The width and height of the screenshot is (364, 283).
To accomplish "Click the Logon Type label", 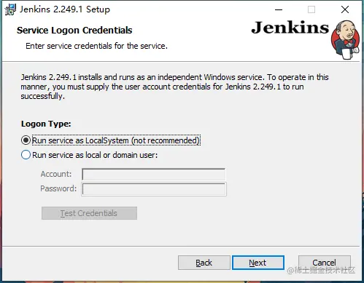I will tap(46, 124).
